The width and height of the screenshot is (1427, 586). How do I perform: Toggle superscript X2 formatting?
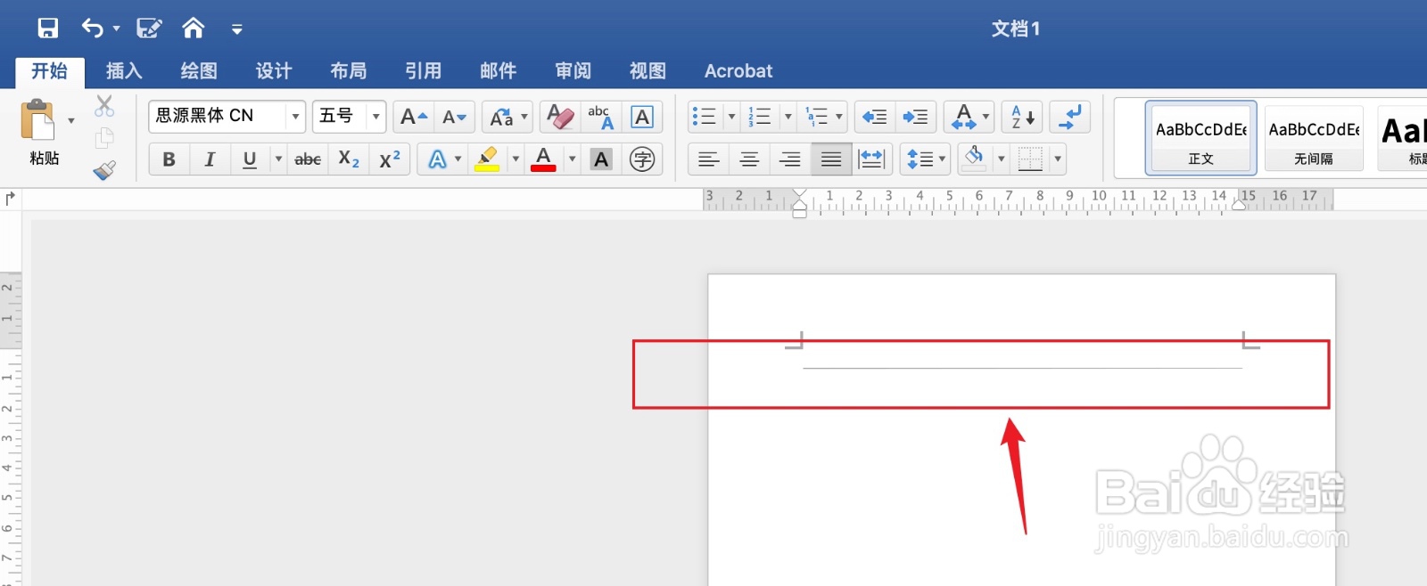pyautogui.click(x=390, y=159)
